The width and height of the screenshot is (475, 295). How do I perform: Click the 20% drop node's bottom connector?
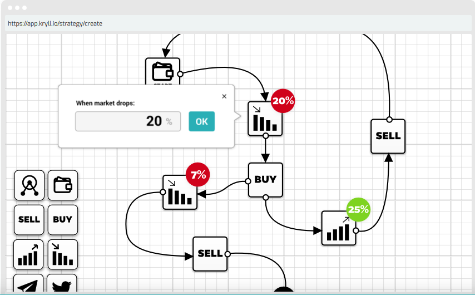(266, 136)
